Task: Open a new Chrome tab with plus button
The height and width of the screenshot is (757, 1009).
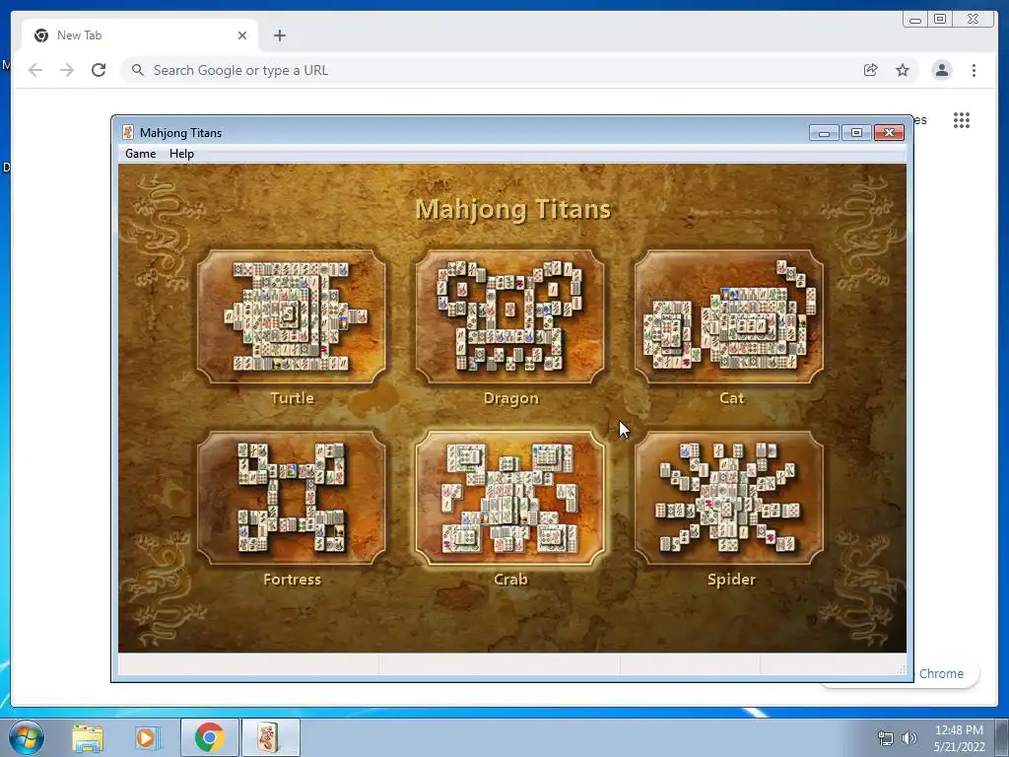Action: (279, 35)
